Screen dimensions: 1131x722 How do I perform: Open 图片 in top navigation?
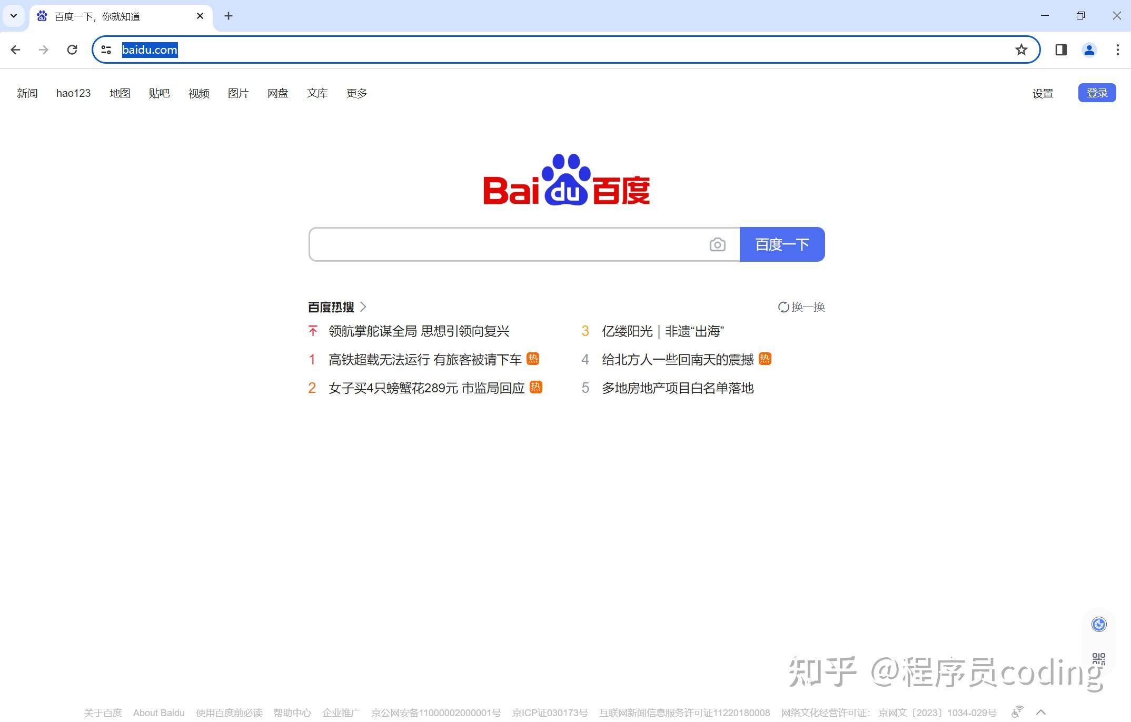[238, 93]
